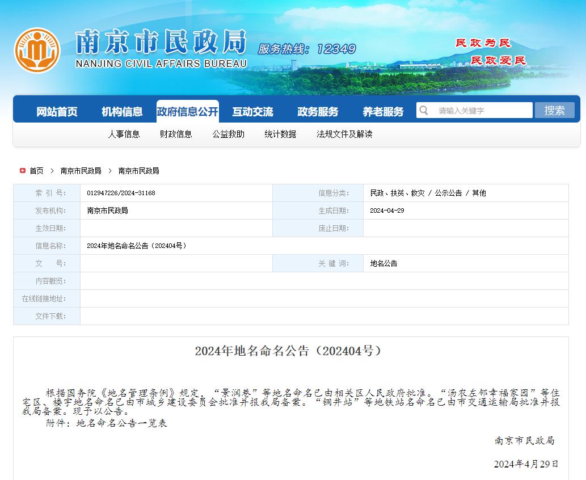Click the red home icon in breadcrumb
Image resolution: width=586 pixels, height=480 pixels.
[22, 170]
